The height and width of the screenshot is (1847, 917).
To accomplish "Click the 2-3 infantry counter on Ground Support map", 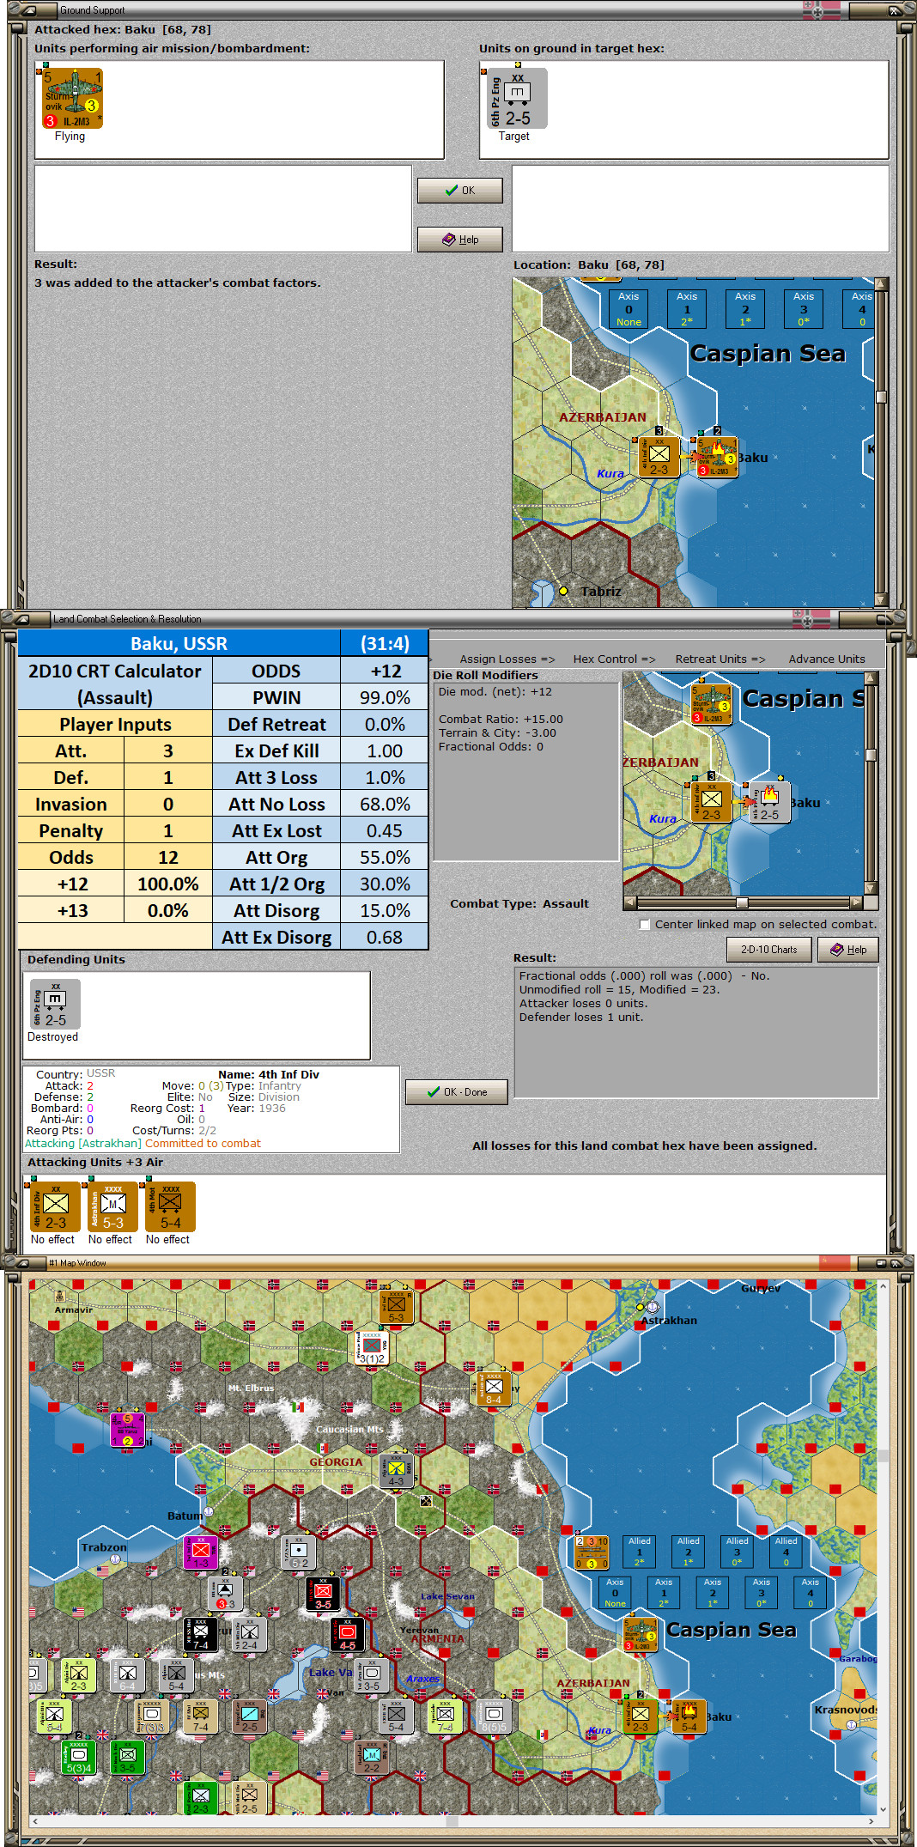I will (x=659, y=457).
